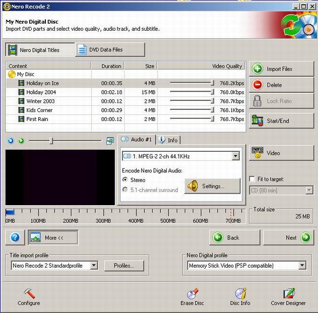318x313 pixels.
Task: Click the blue help question mark icon
Action: tap(15, 237)
